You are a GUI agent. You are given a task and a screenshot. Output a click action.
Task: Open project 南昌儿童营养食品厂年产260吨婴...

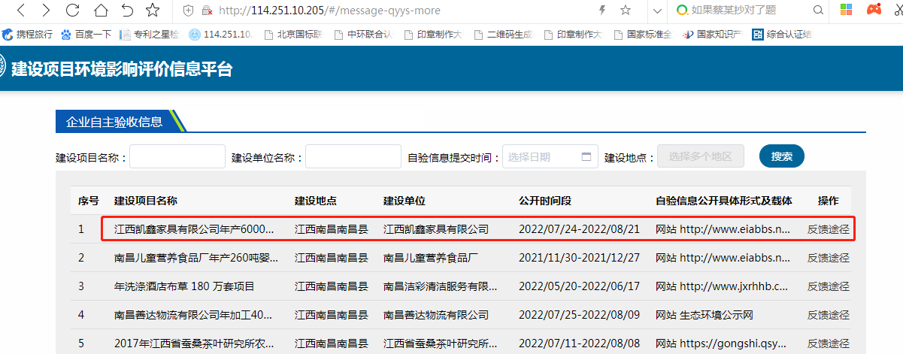click(196, 258)
